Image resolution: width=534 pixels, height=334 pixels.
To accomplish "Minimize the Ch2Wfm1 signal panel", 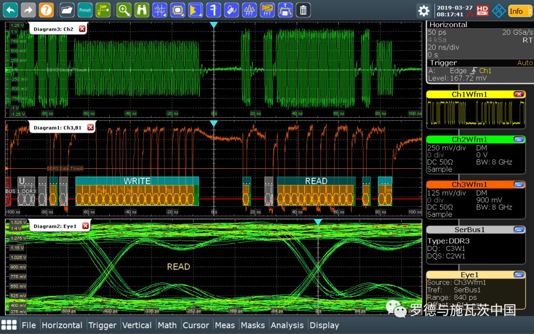I will pyautogui.click(x=519, y=140).
